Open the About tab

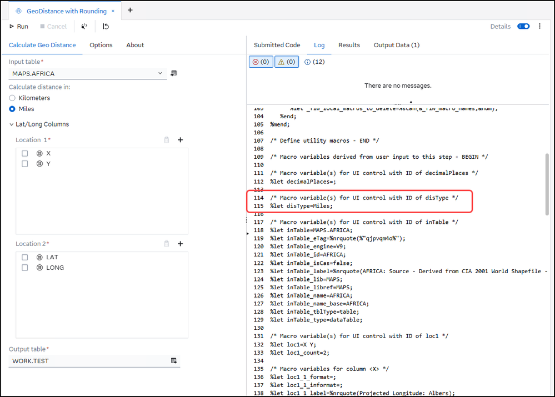point(135,45)
